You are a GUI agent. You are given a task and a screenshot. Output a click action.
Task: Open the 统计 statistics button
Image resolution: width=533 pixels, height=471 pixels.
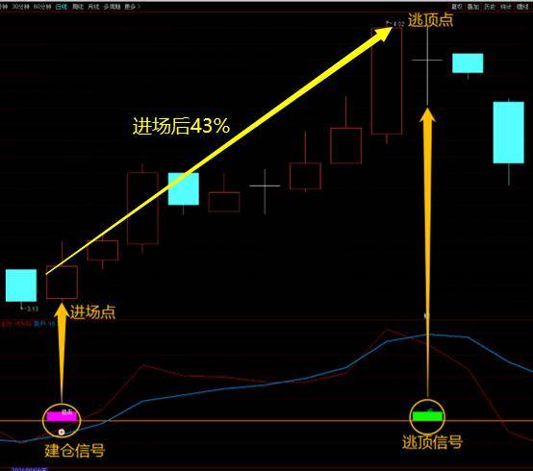click(506, 7)
